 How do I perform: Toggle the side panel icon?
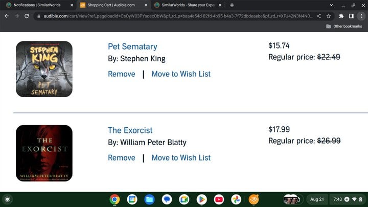[x=351, y=16]
